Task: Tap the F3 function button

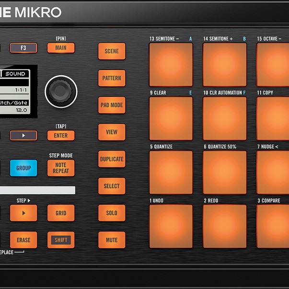Action: point(23,48)
